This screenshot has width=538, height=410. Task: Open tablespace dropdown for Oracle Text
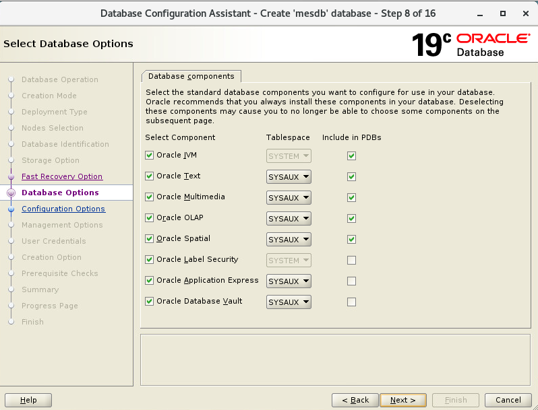point(289,177)
